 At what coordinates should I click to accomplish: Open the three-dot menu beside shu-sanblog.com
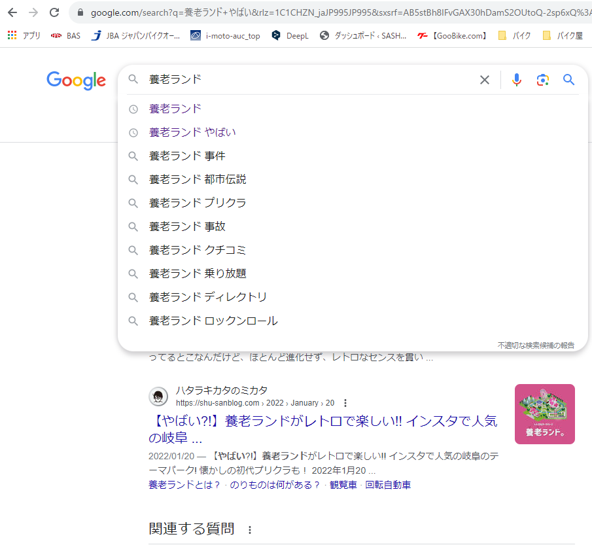[345, 403]
